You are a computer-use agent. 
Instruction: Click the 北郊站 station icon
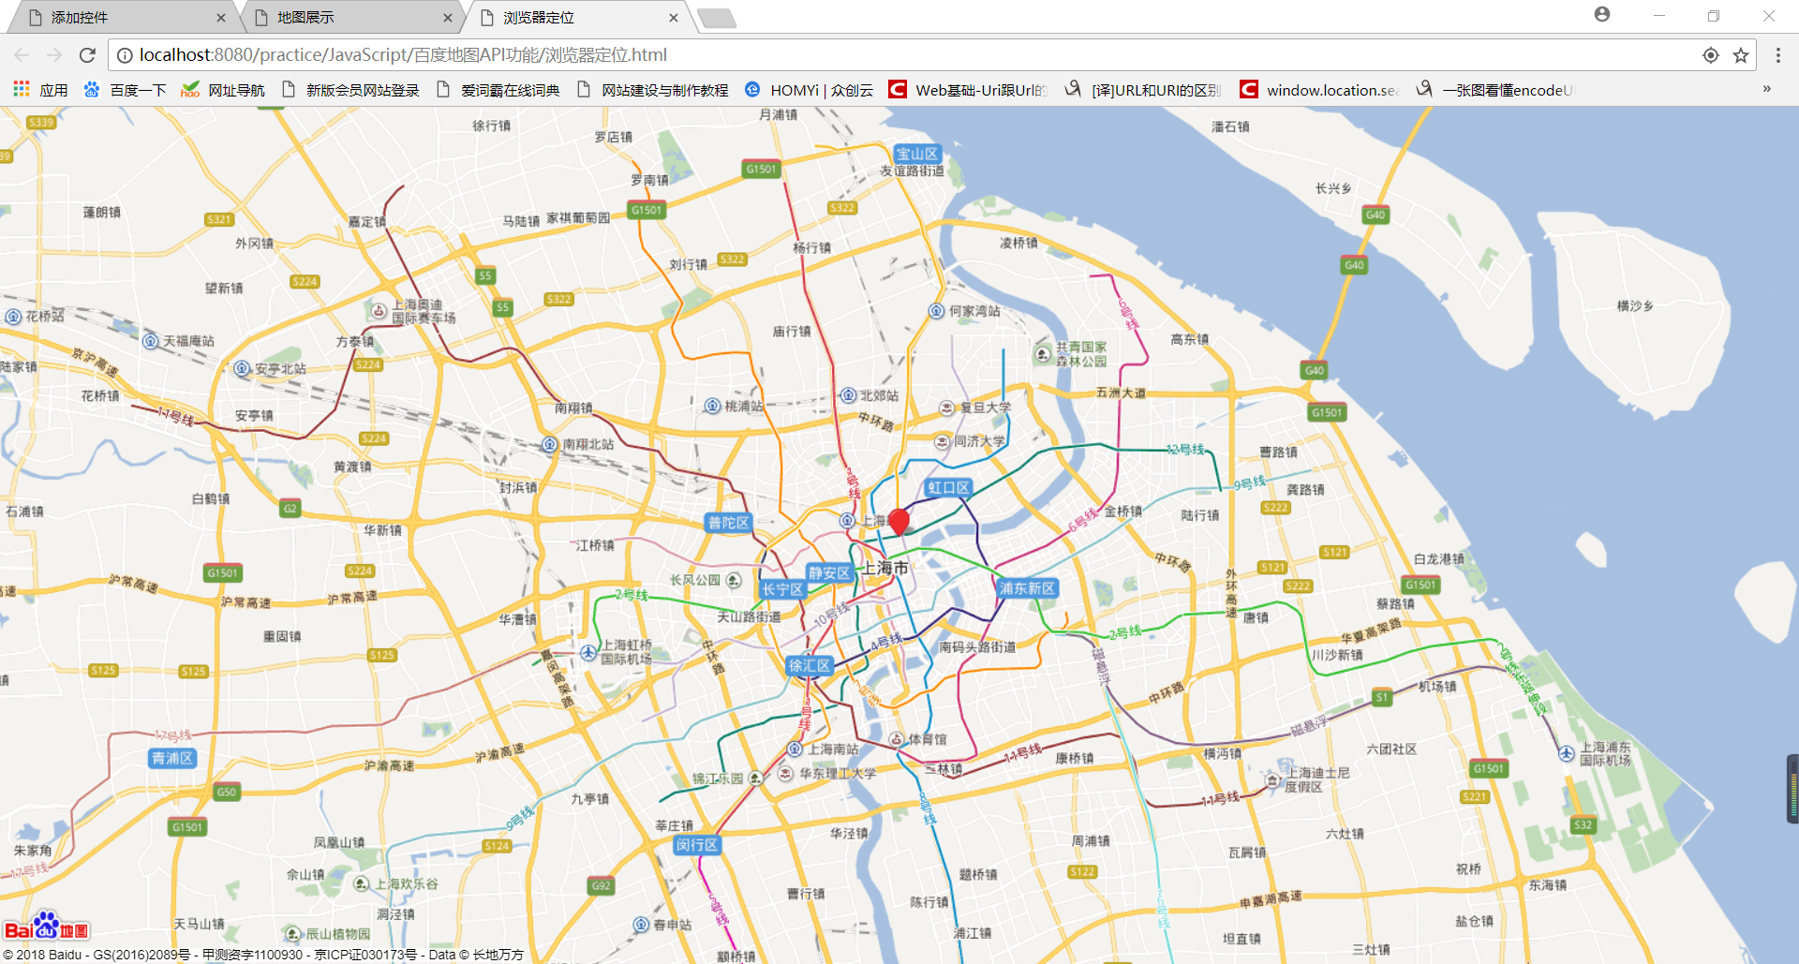(x=848, y=395)
